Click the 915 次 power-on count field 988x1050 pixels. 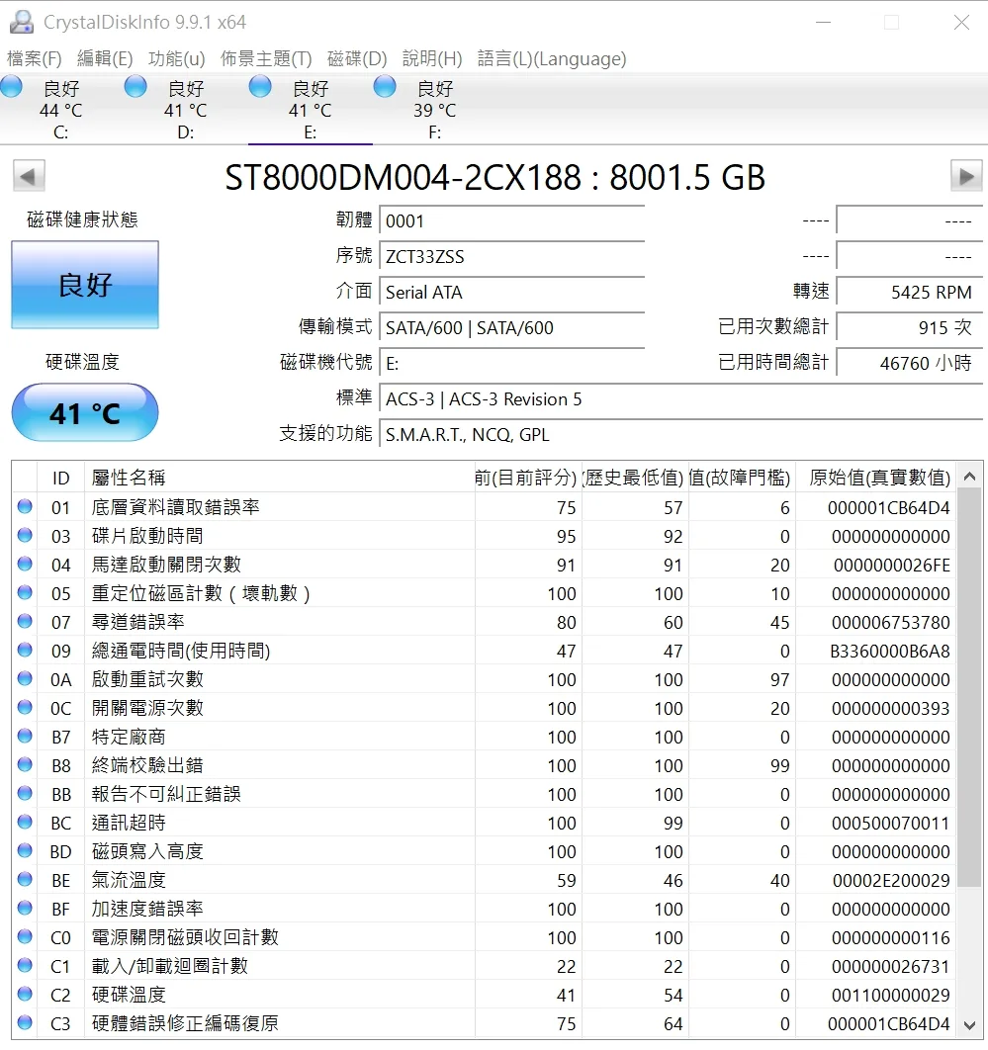[909, 327]
